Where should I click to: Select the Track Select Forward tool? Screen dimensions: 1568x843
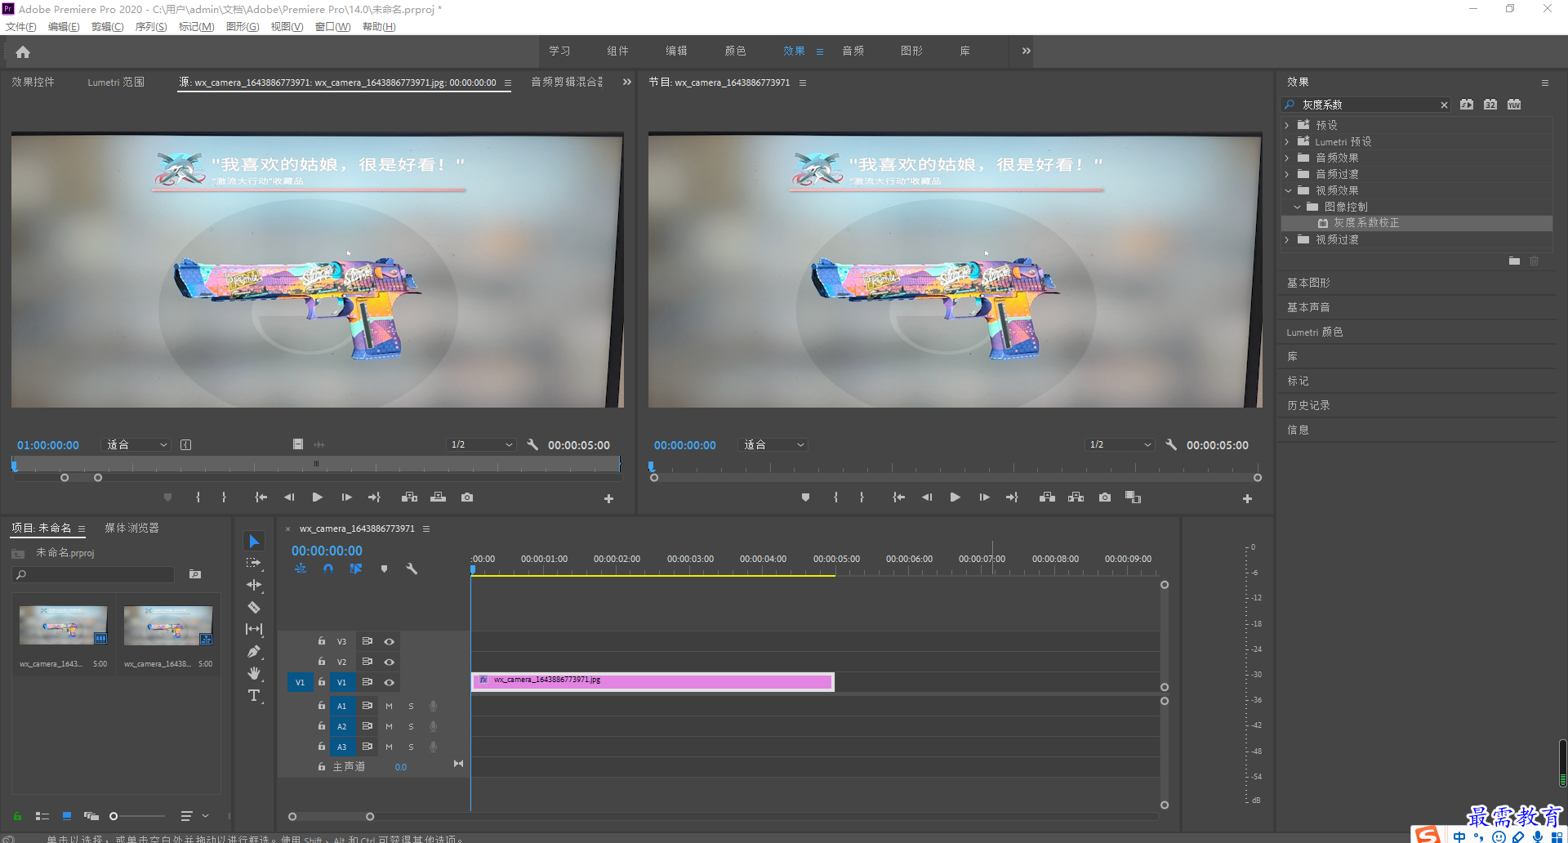tap(254, 563)
